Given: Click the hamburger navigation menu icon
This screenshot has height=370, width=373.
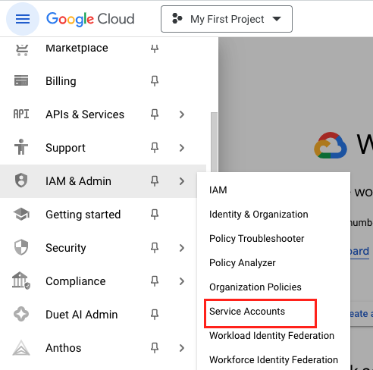Looking at the screenshot, I should (x=23, y=19).
